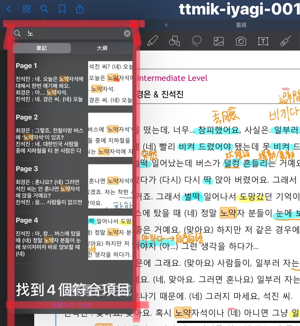The width and height of the screenshot is (300, 326).
Task: Close the tab left of 靈感
Action: pos(166,25)
